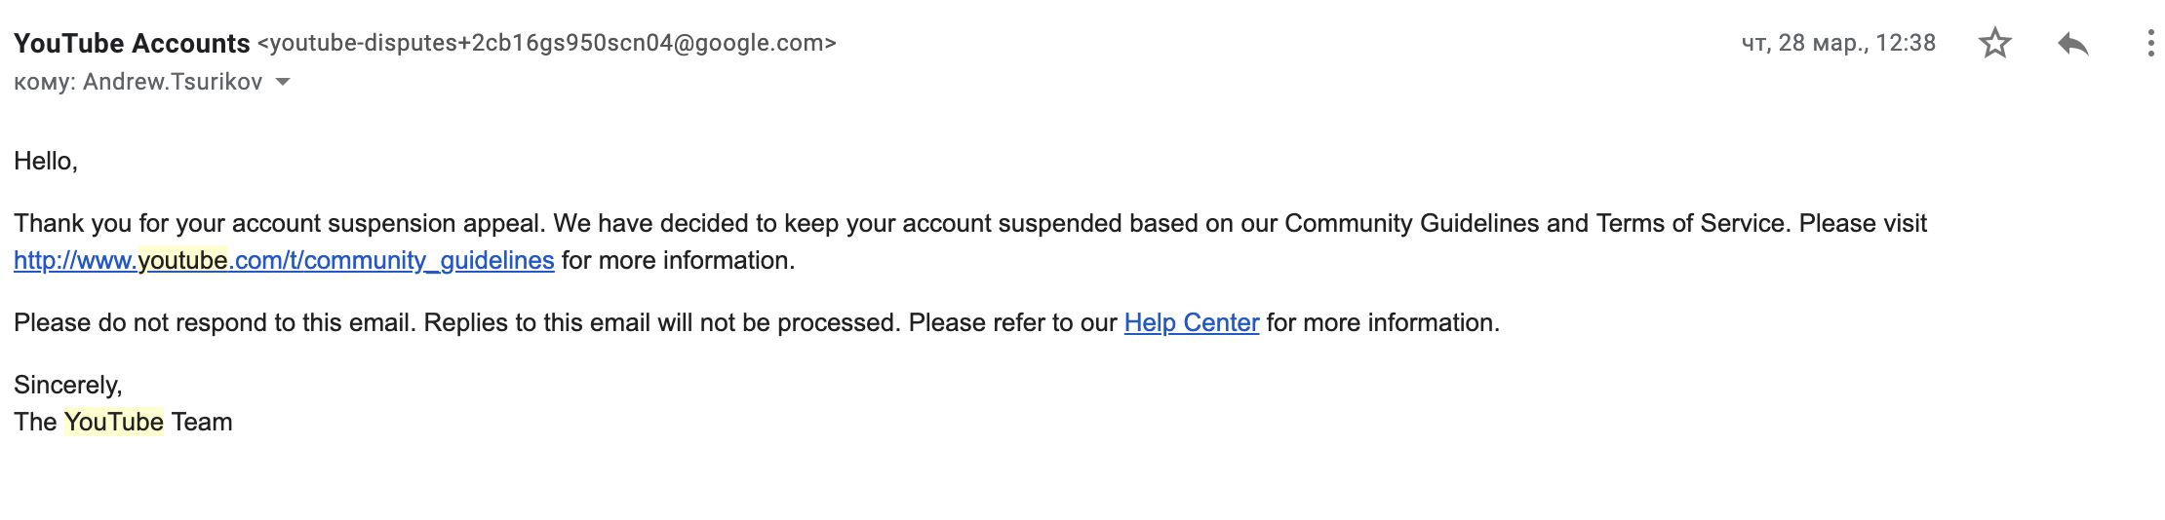Screen dimensions: 2165x520
Task: Click the "Sincerely," closing line
Action: click(68, 386)
